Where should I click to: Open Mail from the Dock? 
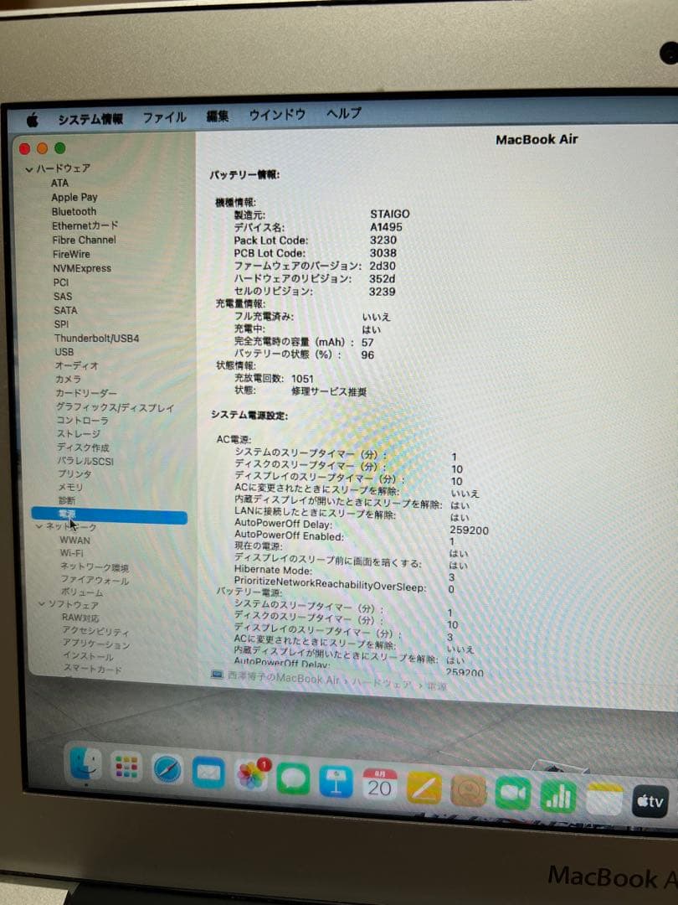tap(207, 773)
